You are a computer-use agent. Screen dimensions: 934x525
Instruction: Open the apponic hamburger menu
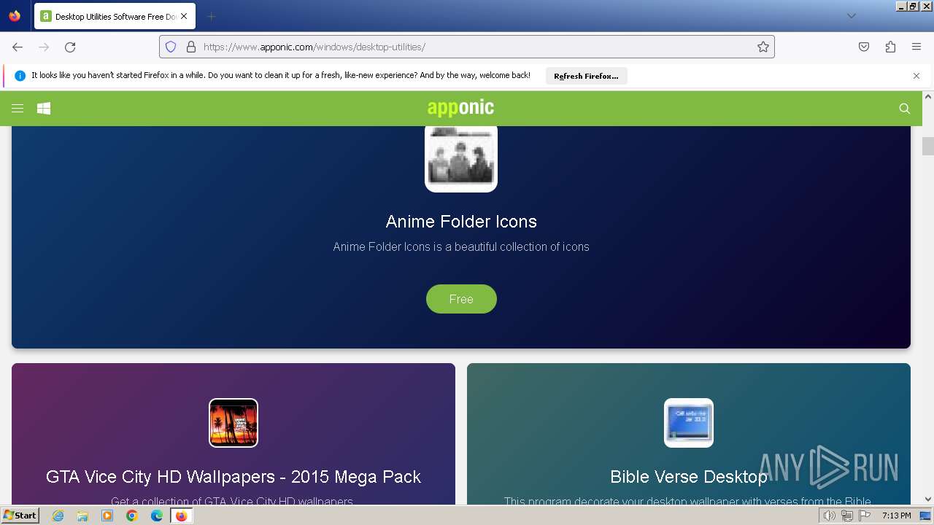click(18, 109)
